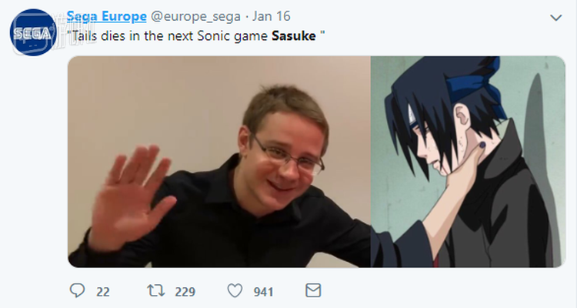Screen dimensions: 577x308
Task: Click the man's raised waving hand
Action: point(131,197)
